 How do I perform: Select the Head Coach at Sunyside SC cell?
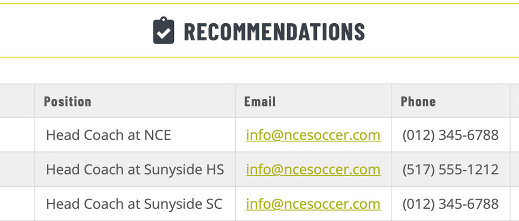pyautogui.click(x=135, y=204)
